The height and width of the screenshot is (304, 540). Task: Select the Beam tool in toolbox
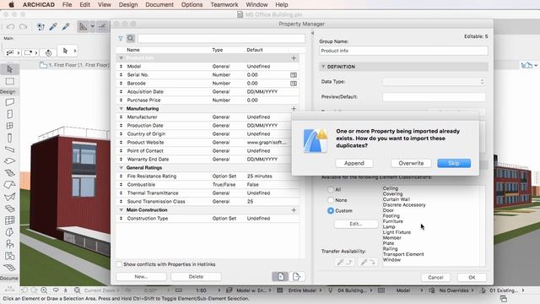9,149
